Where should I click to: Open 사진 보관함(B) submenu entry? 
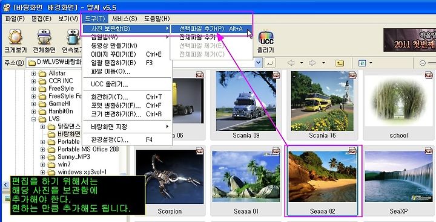tap(127, 28)
